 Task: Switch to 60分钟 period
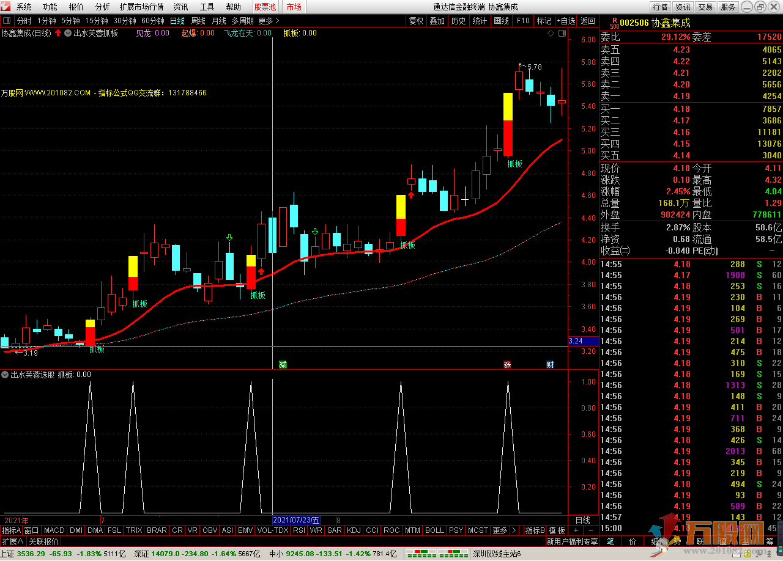pyautogui.click(x=152, y=21)
